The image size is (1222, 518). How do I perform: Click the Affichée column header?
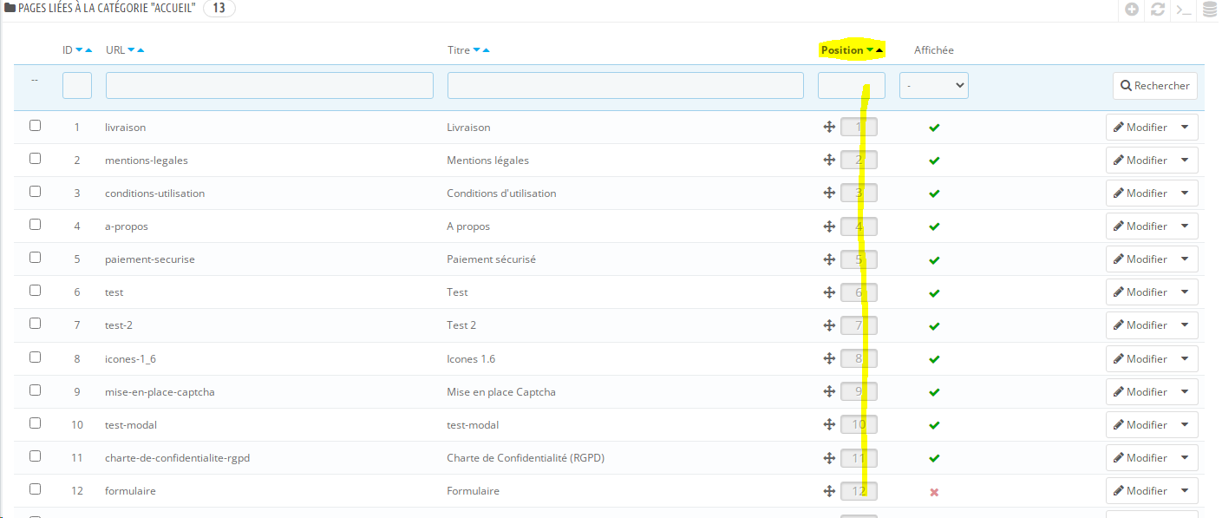[x=934, y=50]
